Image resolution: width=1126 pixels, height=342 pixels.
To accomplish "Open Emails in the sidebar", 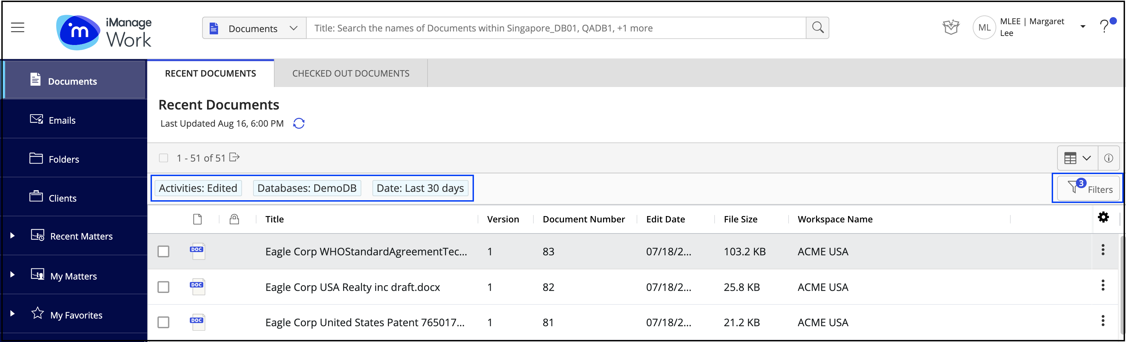I will click(62, 120).
